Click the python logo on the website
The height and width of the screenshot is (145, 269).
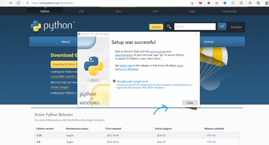click(53, 26)
